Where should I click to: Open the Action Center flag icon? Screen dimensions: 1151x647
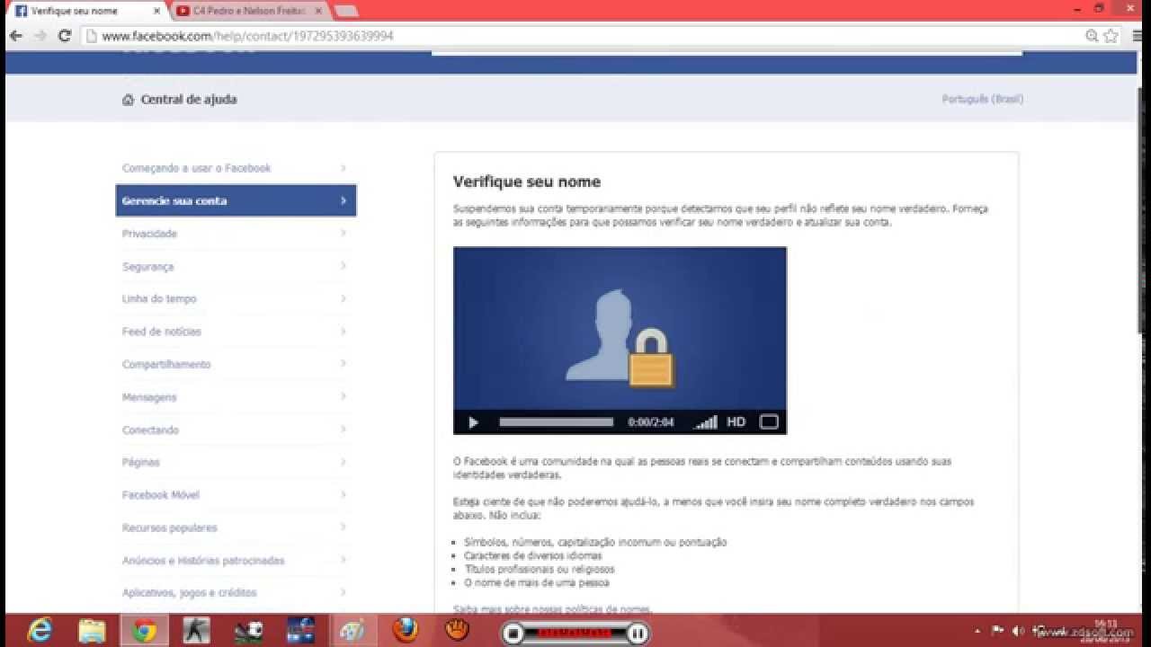click(x=998, y=631)
